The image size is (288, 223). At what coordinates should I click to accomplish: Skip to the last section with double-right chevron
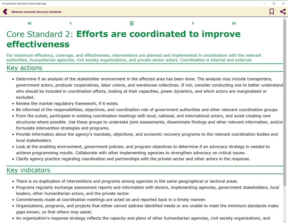point(234,23)
